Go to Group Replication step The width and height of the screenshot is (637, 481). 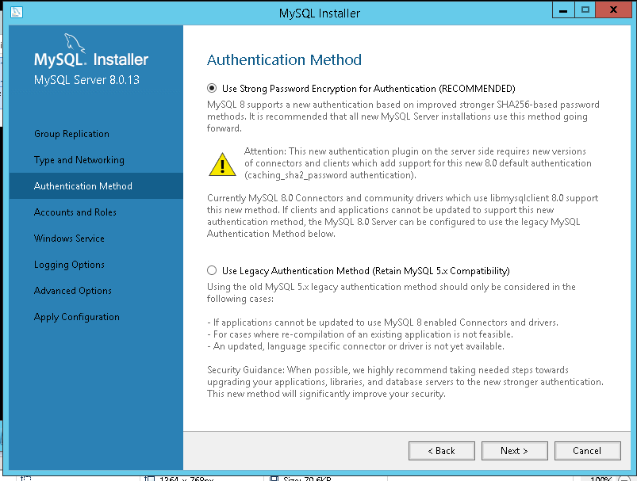[71, 134]
